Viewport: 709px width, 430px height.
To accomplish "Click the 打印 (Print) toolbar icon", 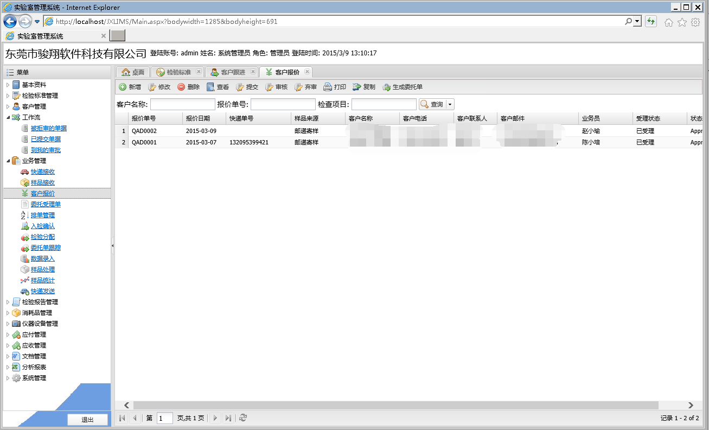I will tap(328, 87).
